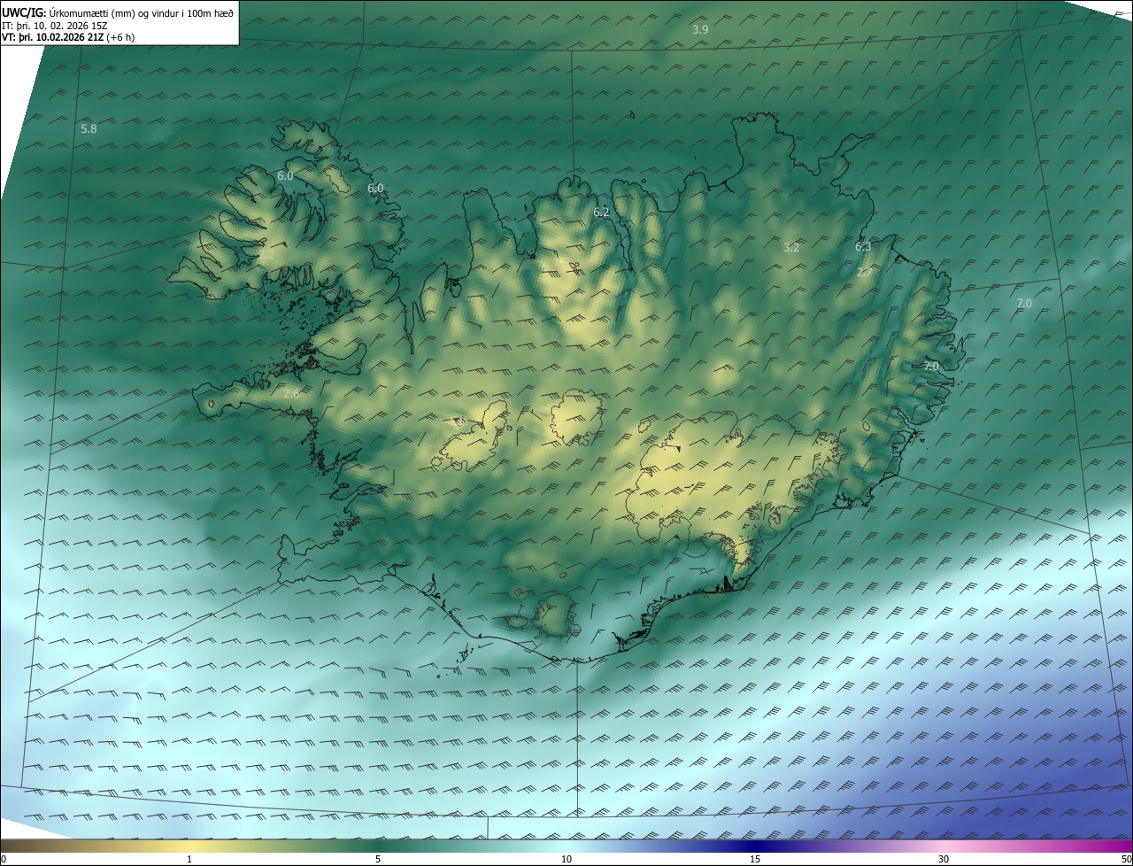This screenshot has width=1133, height=866.
Task: Click the 3.2 value label on the map
Action: (x=791, y=248)
